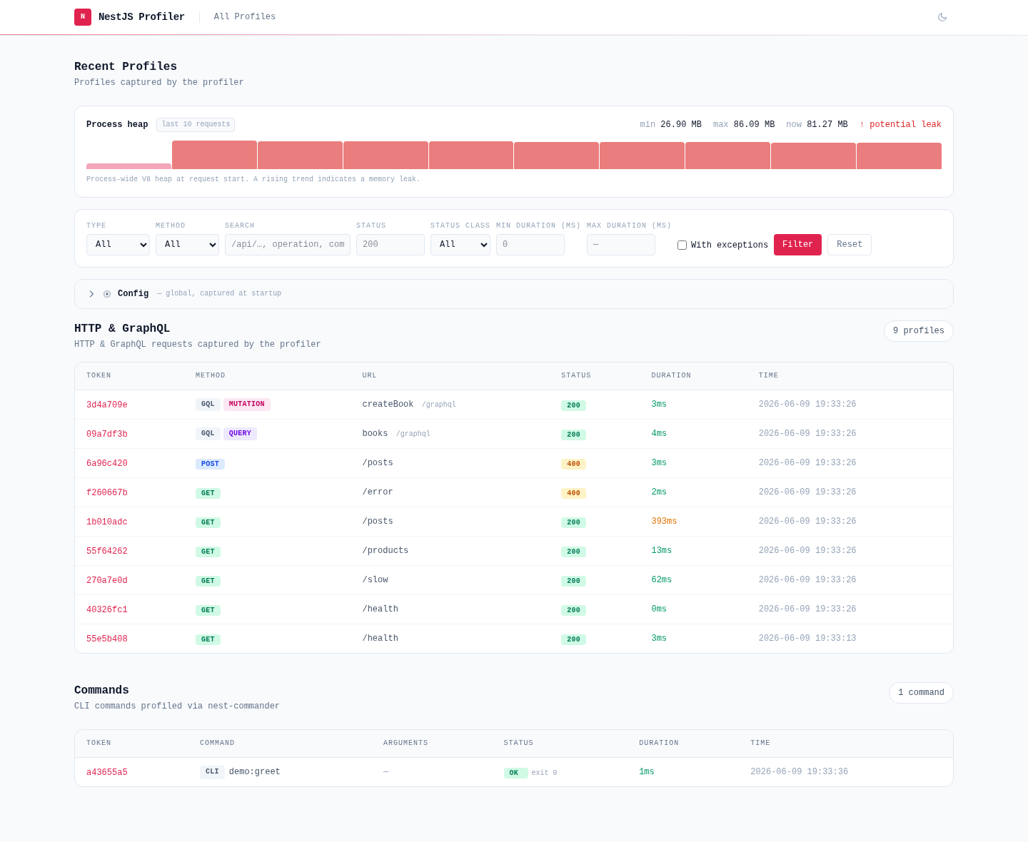Viewport: 1028px width, 842px height.
Task: Click the exit 0 label
Action: pos(544,773)
